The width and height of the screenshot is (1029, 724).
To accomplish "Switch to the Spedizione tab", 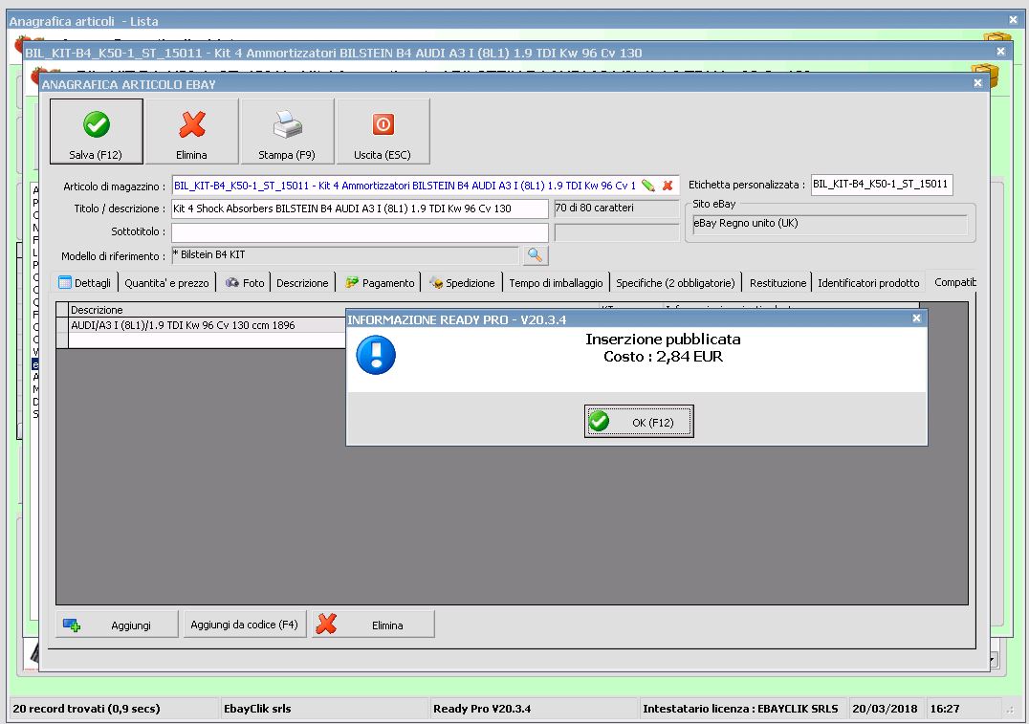I will tap(462, 283).
